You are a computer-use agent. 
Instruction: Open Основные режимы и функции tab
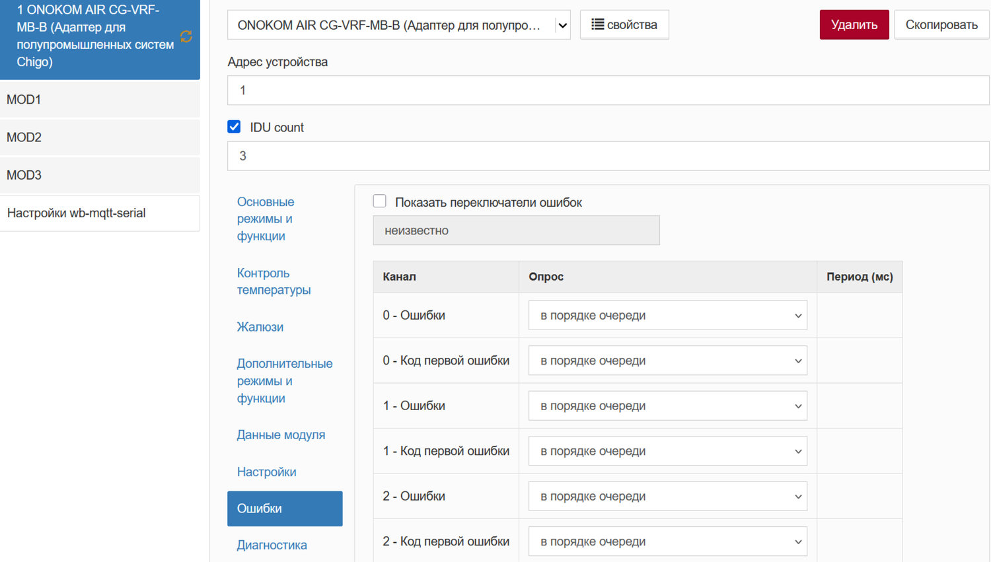(266, 219)
